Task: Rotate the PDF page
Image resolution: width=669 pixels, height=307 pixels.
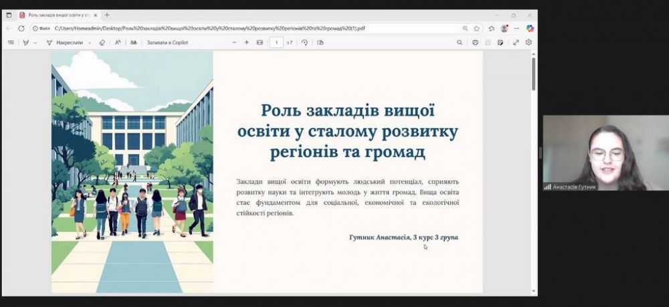Action: (304, 42)
